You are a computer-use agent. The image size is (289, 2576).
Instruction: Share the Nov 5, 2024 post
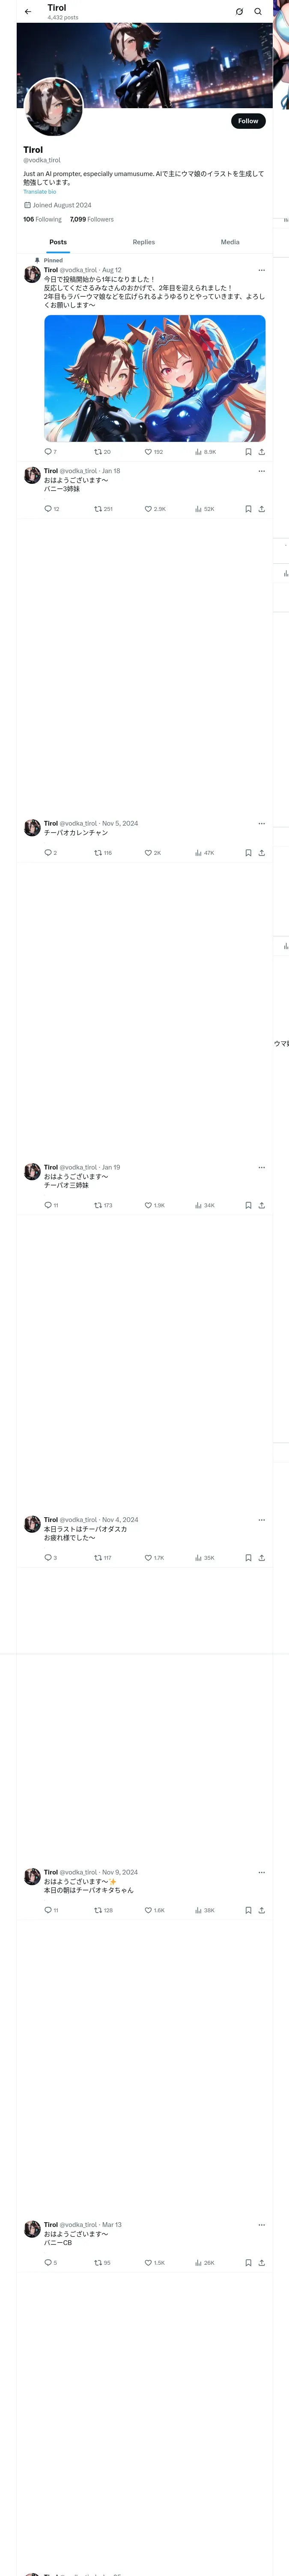click(261, 853)
